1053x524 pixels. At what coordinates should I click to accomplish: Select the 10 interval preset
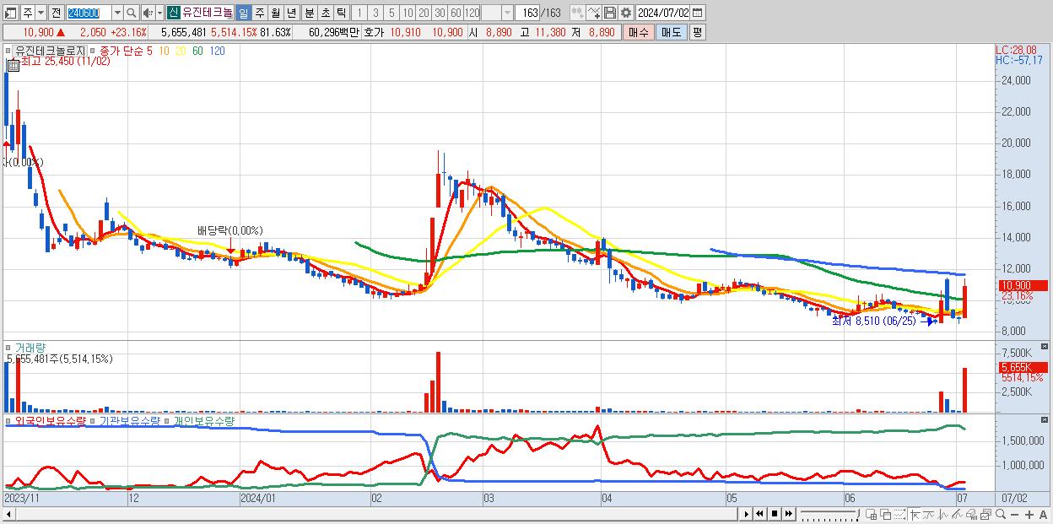[x=408, y=13]
